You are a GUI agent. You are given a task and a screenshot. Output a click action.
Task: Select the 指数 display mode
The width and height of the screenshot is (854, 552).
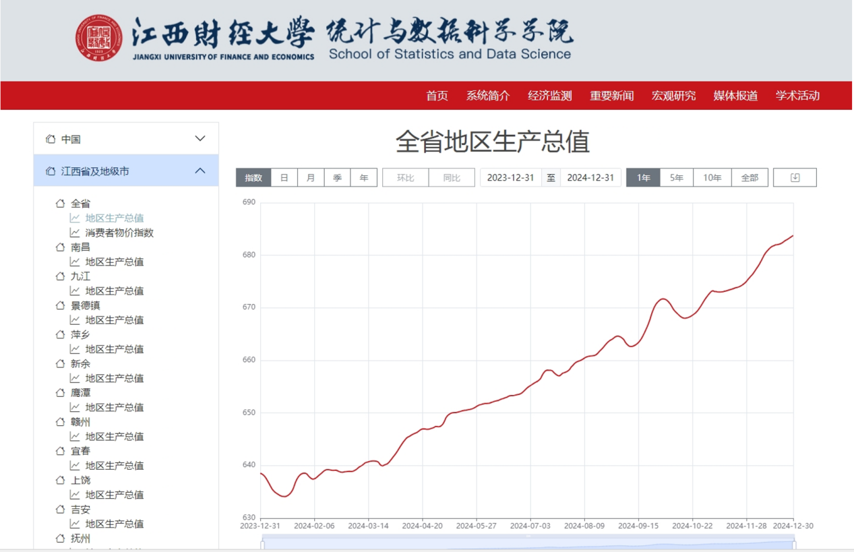click(253, 177)
